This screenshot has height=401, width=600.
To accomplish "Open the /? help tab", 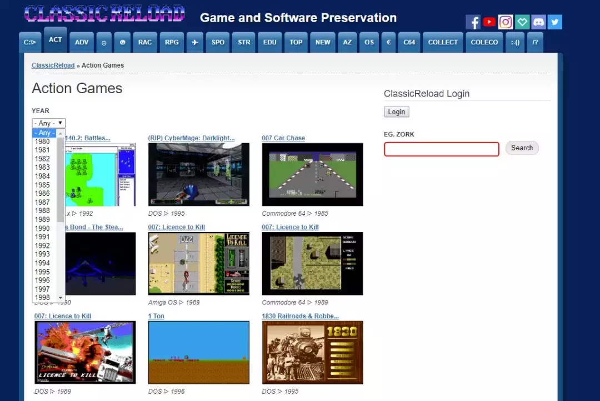I will [535, 42].
